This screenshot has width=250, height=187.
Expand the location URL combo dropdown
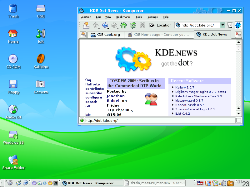222,25
